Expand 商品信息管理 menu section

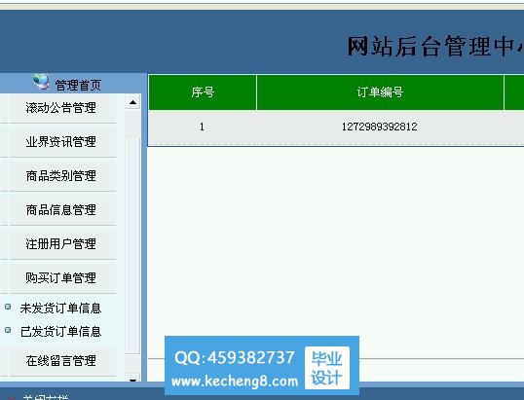[60, 209]
